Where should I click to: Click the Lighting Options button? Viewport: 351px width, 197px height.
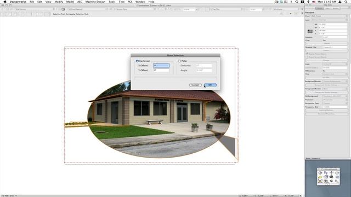326,110
